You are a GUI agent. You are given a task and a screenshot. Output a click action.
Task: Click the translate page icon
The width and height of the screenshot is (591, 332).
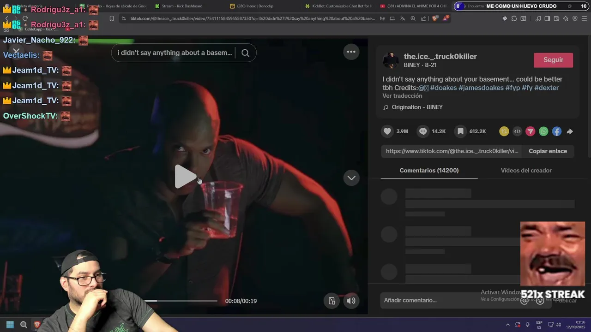pyautogui.click(x=403, y=18)
